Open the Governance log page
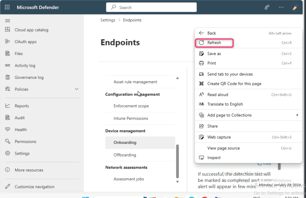The width and height of the screenshot is (306, 198). (29, 77)
